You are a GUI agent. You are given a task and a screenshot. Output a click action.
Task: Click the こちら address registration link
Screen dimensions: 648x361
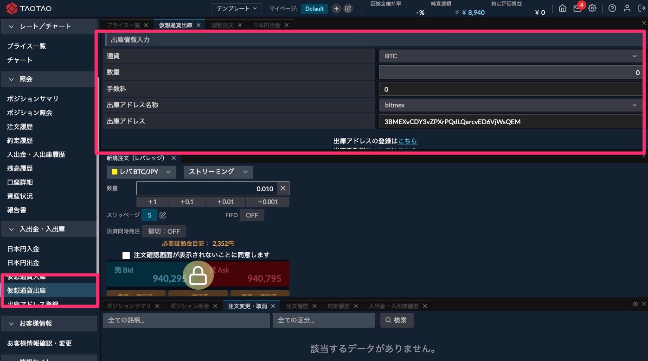pos(407,141)
